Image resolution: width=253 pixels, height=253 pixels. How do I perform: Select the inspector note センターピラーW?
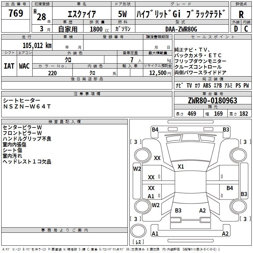(x=22, y=127)
